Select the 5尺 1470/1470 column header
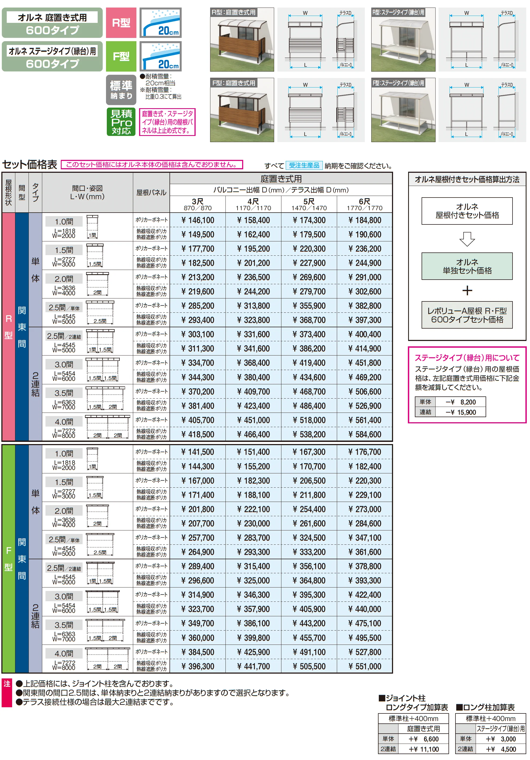530x760 pixels. point(309,204)
